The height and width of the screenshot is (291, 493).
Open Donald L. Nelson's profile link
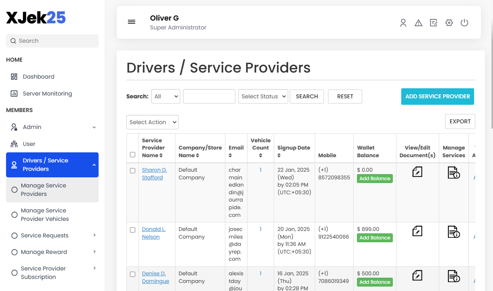[x=154, y=233]
